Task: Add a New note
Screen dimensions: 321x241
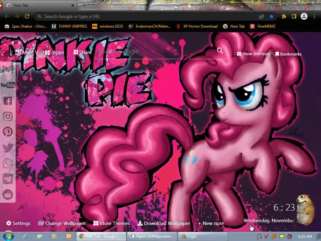Action: [211, 223]
